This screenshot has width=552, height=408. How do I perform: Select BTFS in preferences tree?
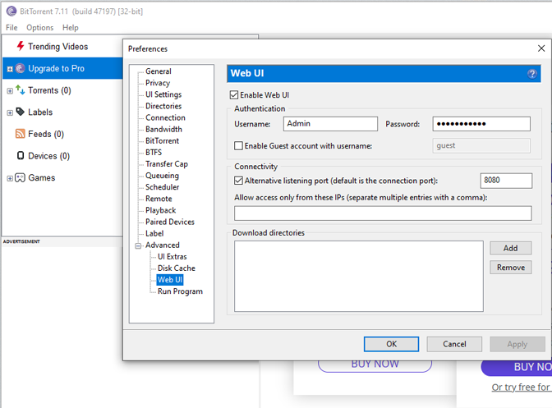point(154,153)
